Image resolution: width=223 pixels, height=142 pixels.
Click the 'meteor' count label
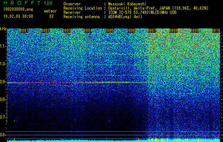(50, 11)
